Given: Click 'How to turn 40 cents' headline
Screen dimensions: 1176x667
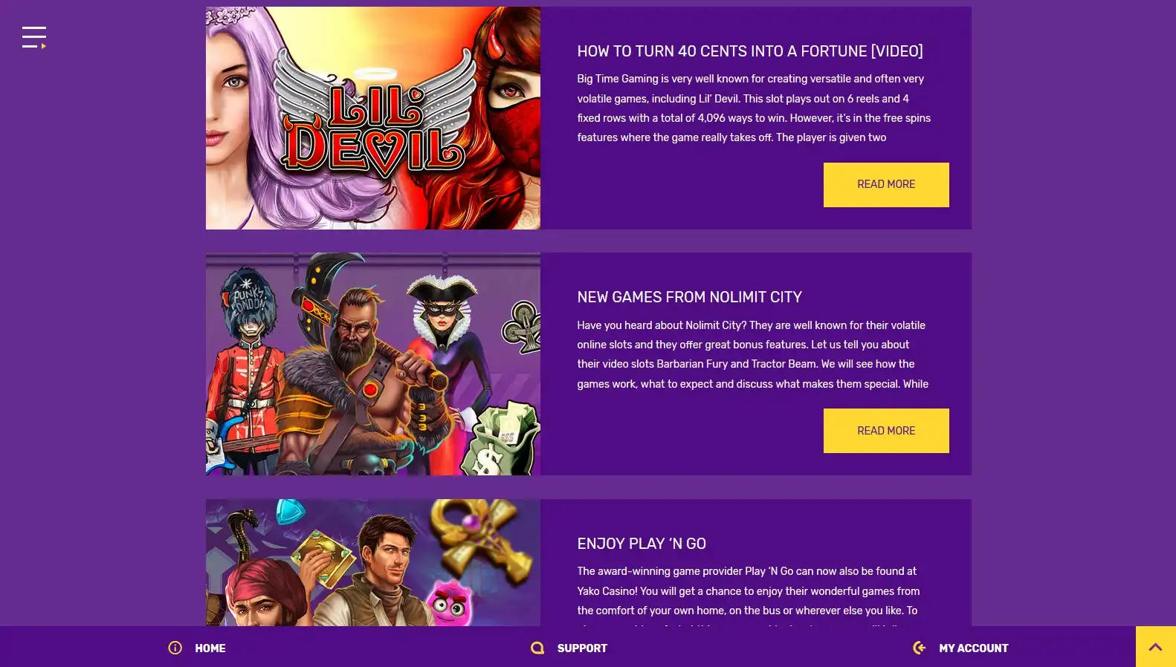Looking at the screenshot, I should pos(750,51).
